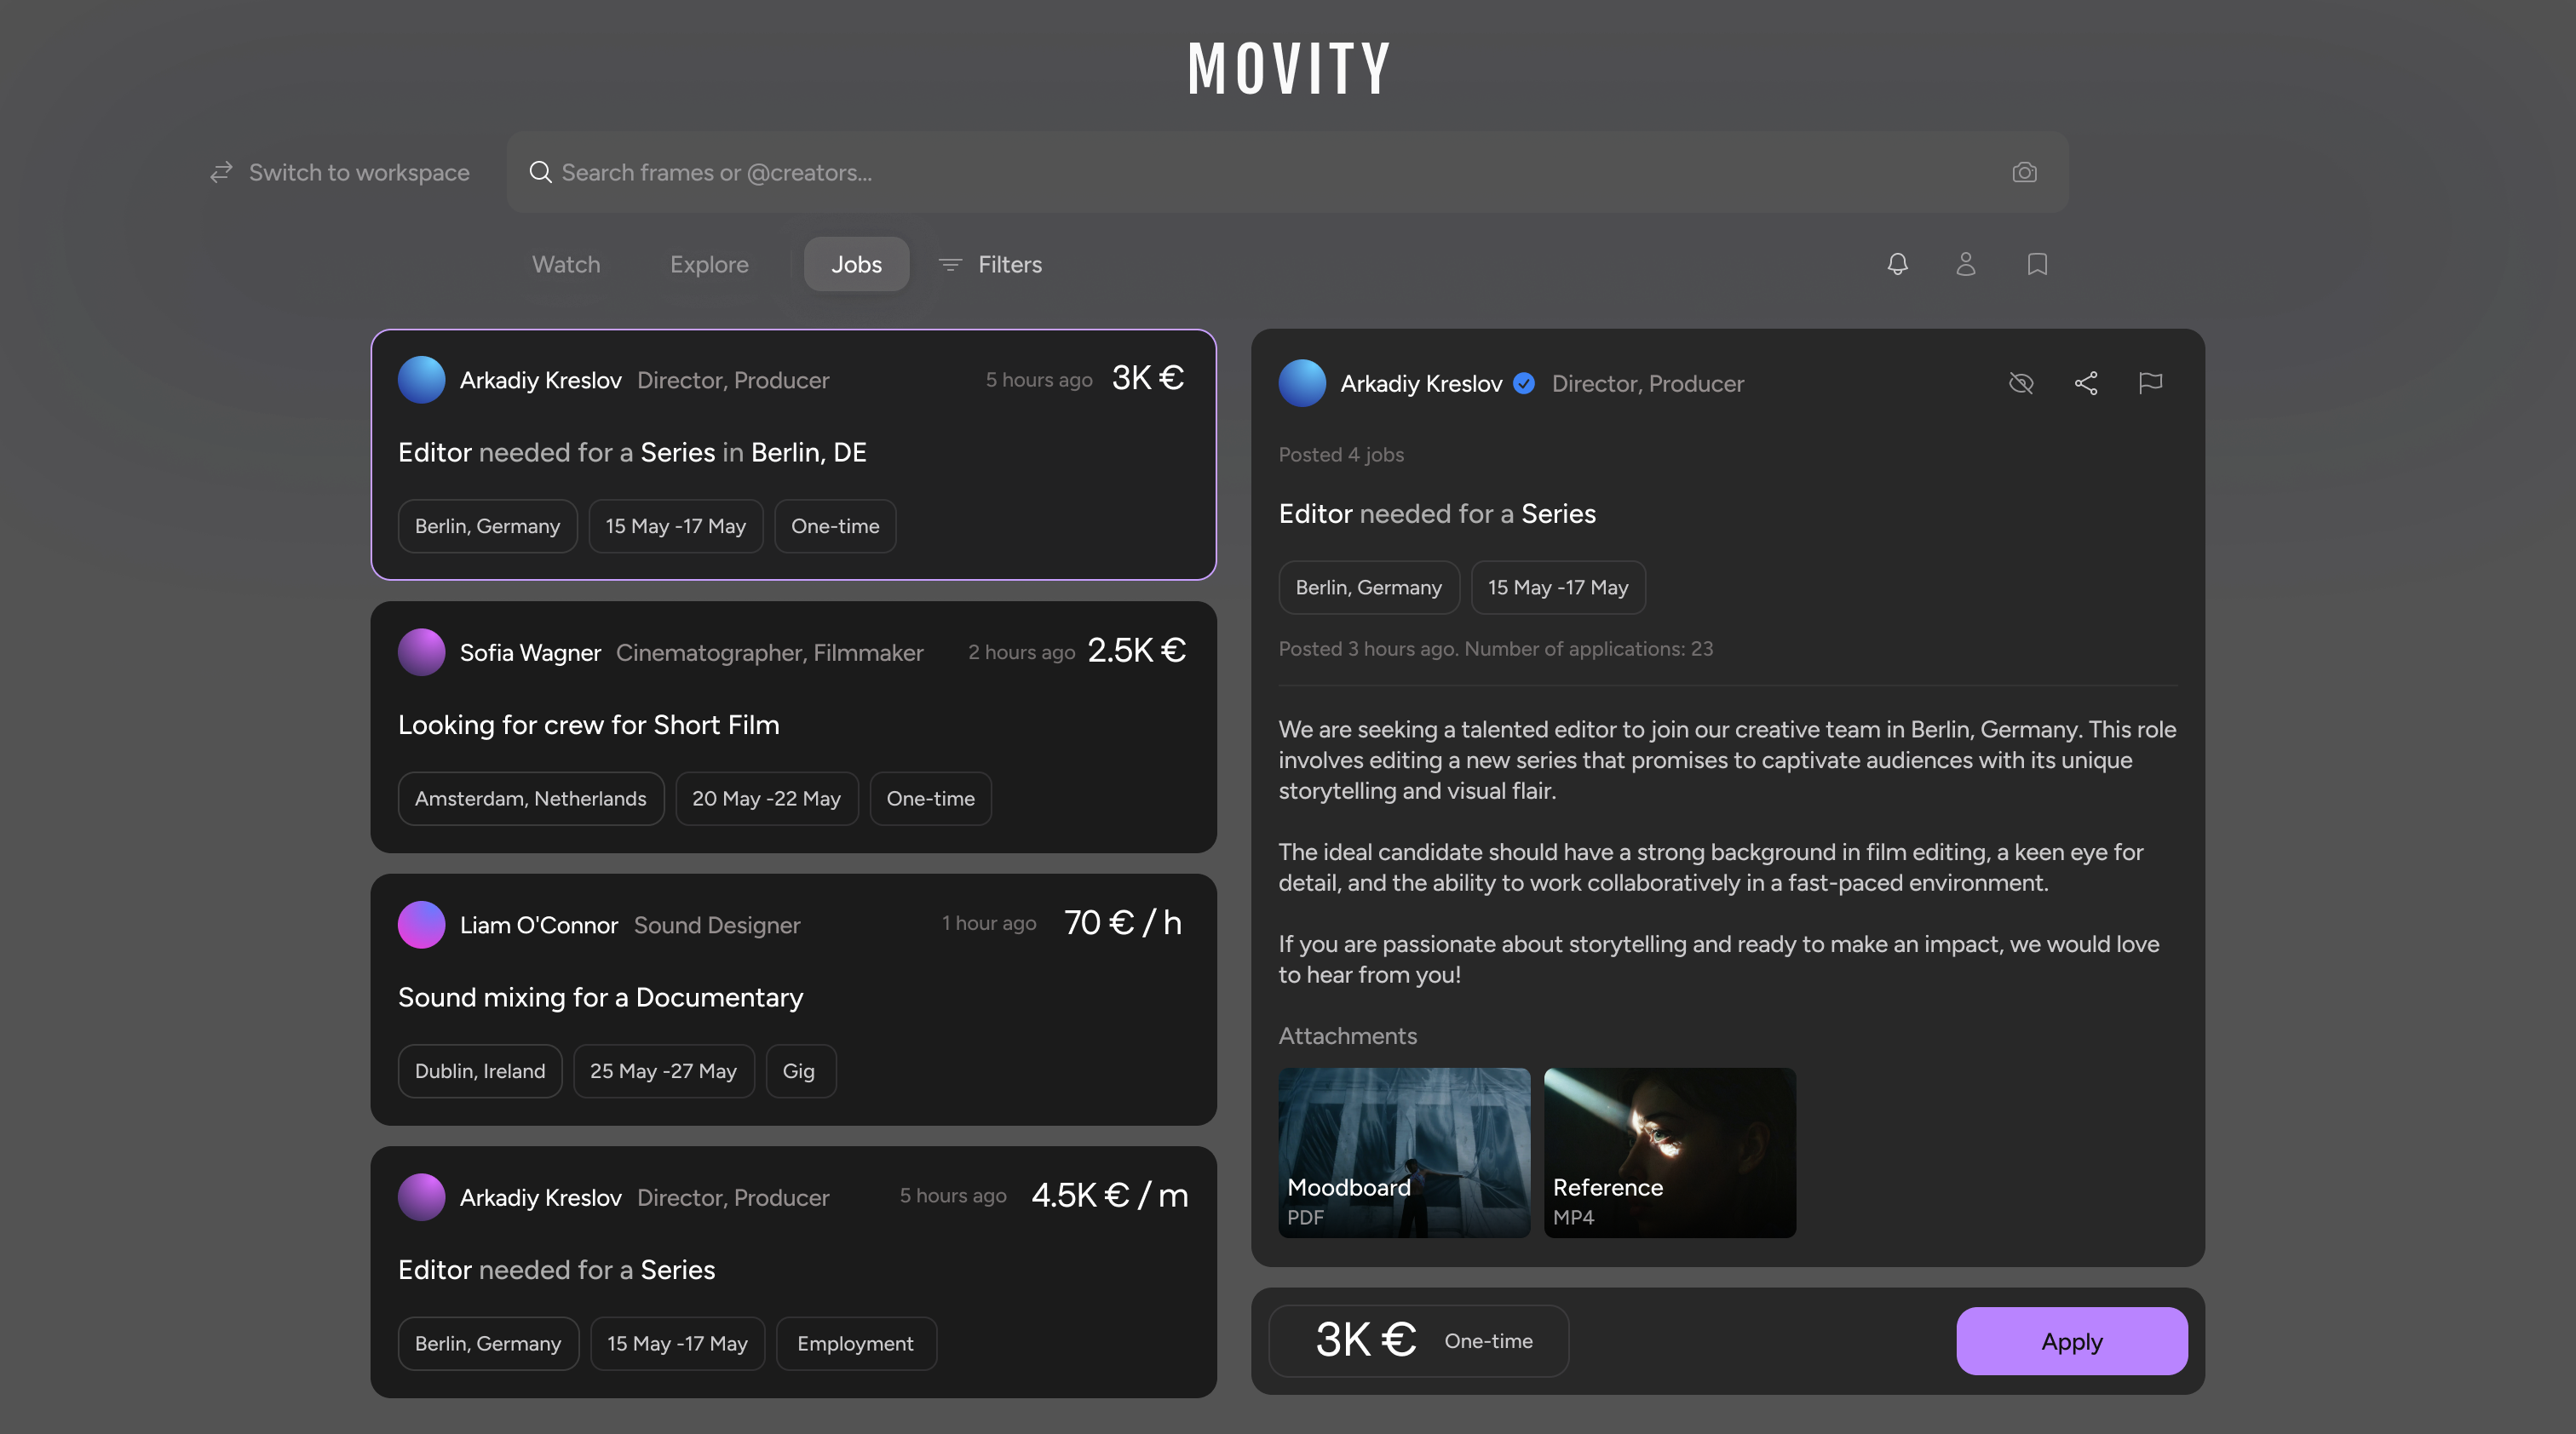Click the 'Posted 4 jobs' text
This screenshot has width=2576, height=1434.
tap(1341, 455)
